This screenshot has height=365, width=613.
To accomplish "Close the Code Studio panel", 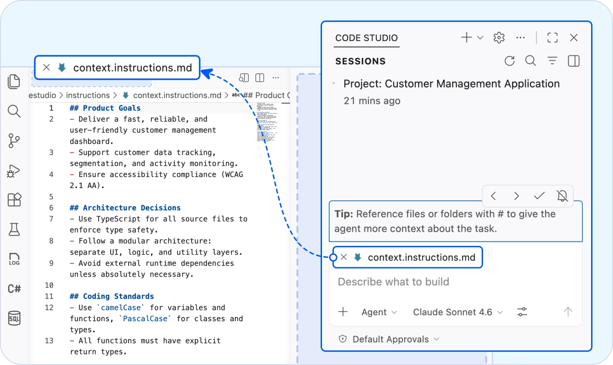I will [x=574, y=38].
